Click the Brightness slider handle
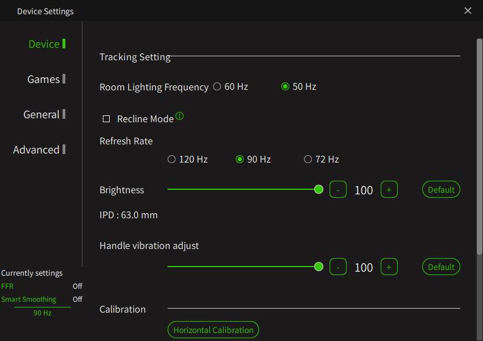483x341 pixels. pos(319,189)
